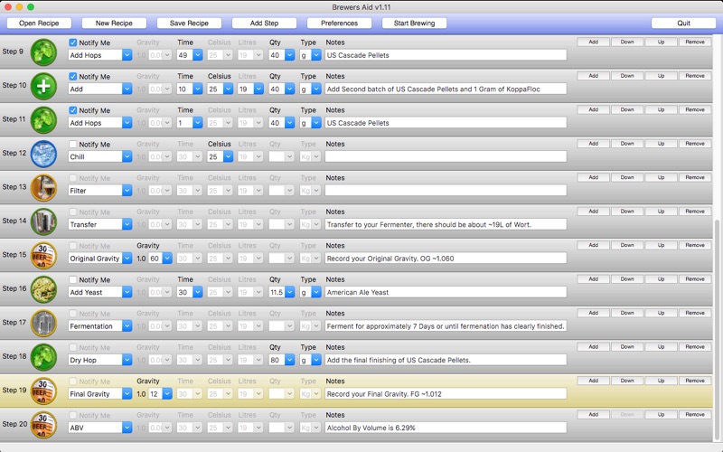Open Preferences from the toolbar
This screenshot has width=723, height=452.
(339, 23)
